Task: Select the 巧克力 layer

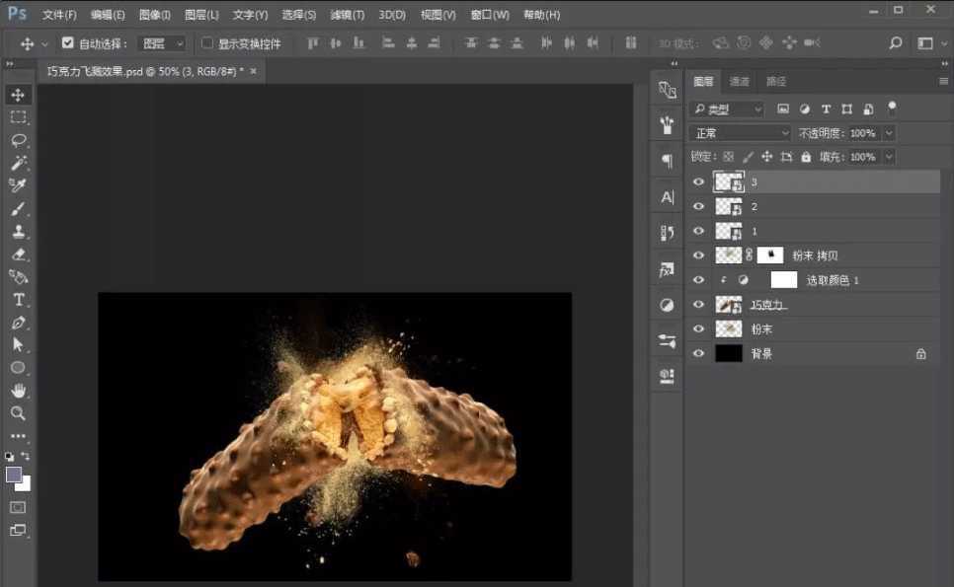Action: coord(768,305)
